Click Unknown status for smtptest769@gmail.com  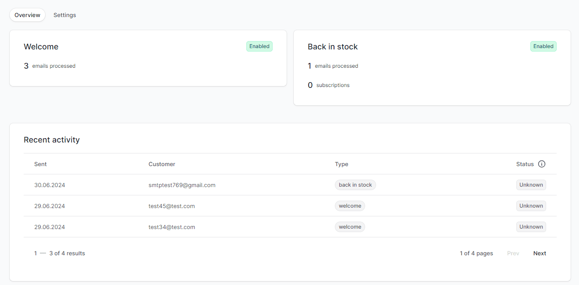point(531,185)
